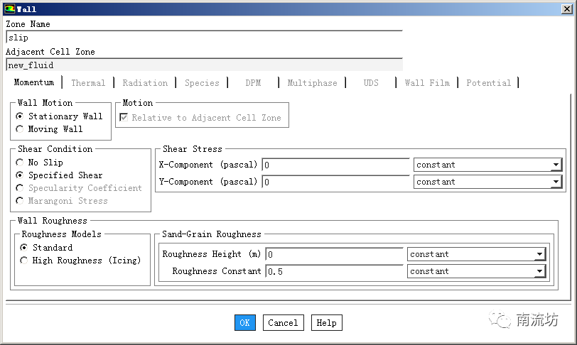Click the Fluent icon in title bar
Screen dimensions: 577x345
[9, 9]
